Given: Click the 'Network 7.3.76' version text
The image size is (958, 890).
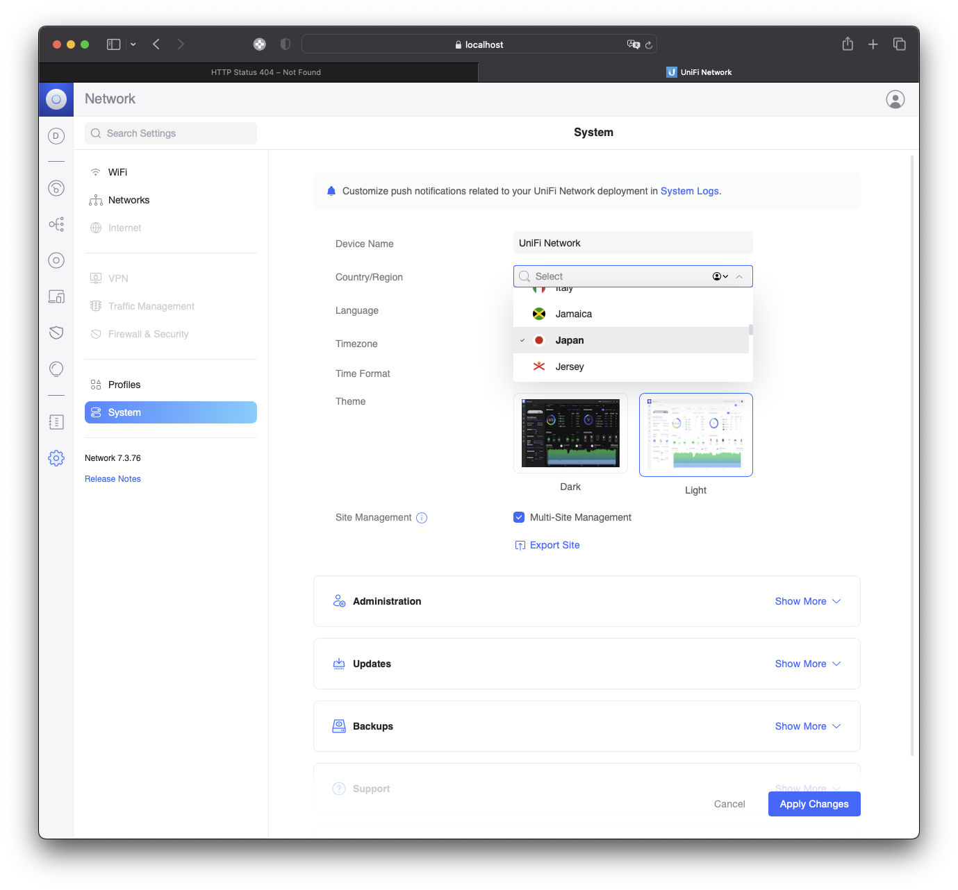Looking at the screenshot, I should (x=113, y=458).
